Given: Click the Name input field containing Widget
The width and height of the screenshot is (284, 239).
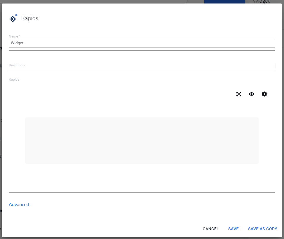Looking at the screenshot, I should pyautogui.click(x=142, y=43).
